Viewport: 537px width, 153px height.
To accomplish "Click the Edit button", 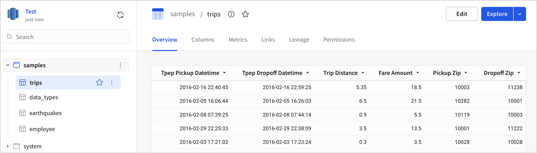I will pyautogui.click(x=462, y=14).
